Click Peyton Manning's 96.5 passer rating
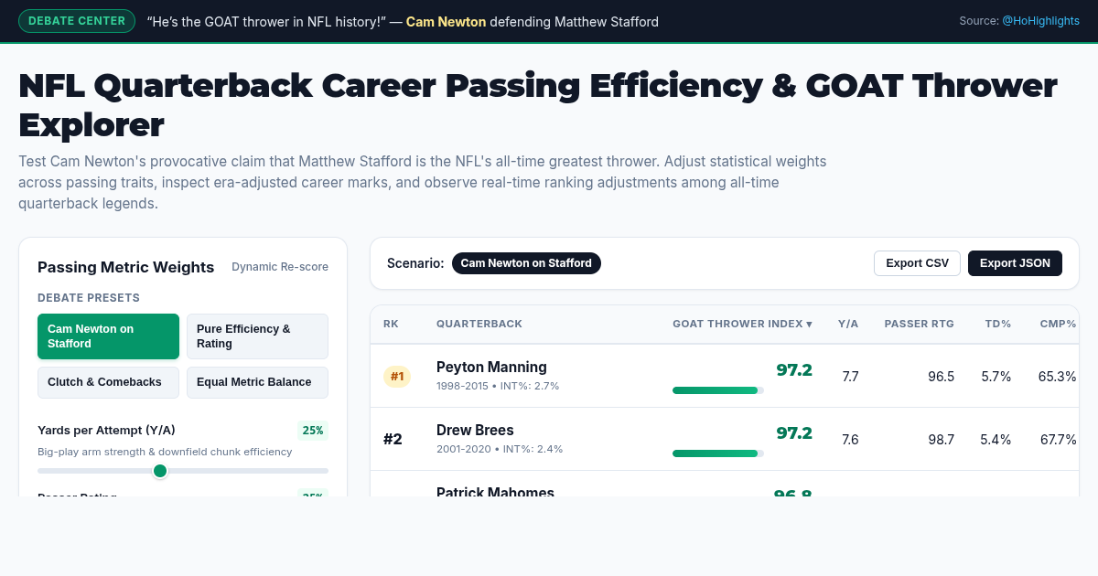 click(x=941, y=377)
